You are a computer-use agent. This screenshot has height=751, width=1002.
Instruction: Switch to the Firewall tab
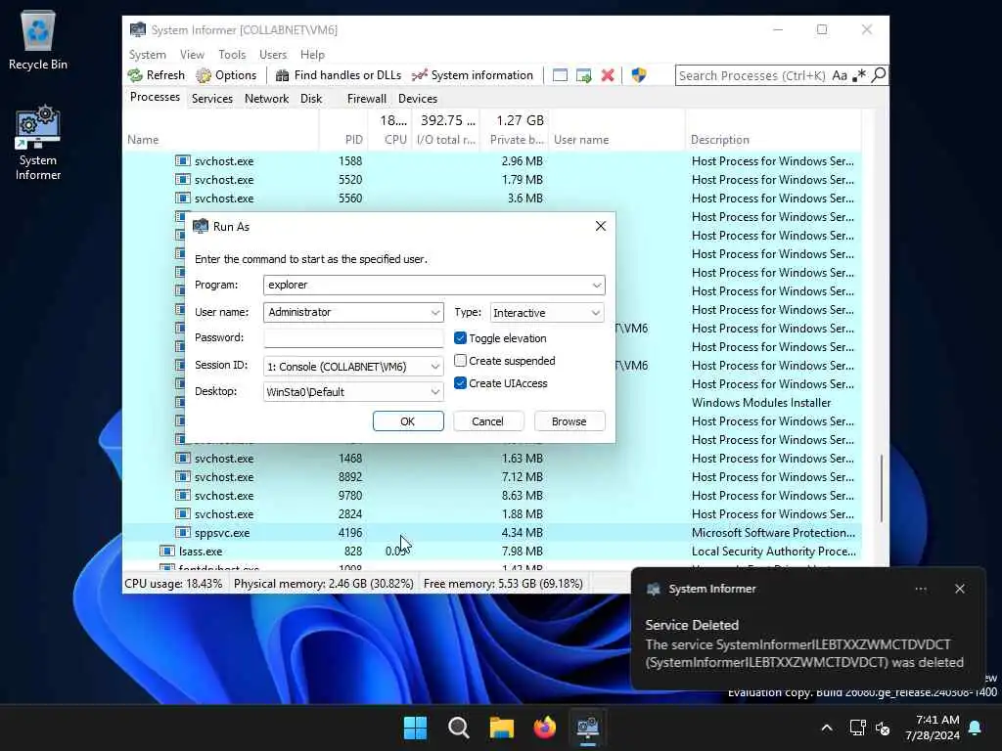[367, 99]
